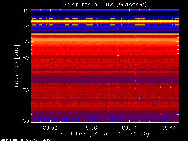Click the small red spot near 51 MHz

(x=117, y=29)
